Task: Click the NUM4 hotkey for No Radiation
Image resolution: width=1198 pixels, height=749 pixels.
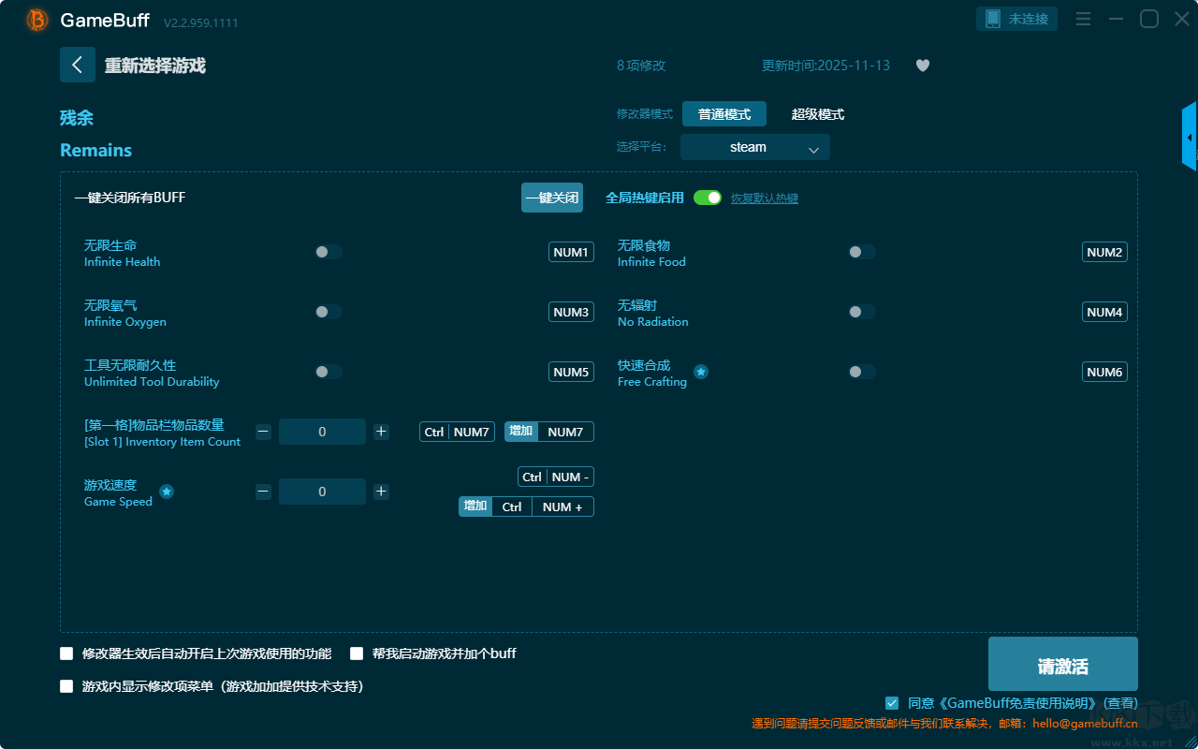Action: click(1104, 312)
